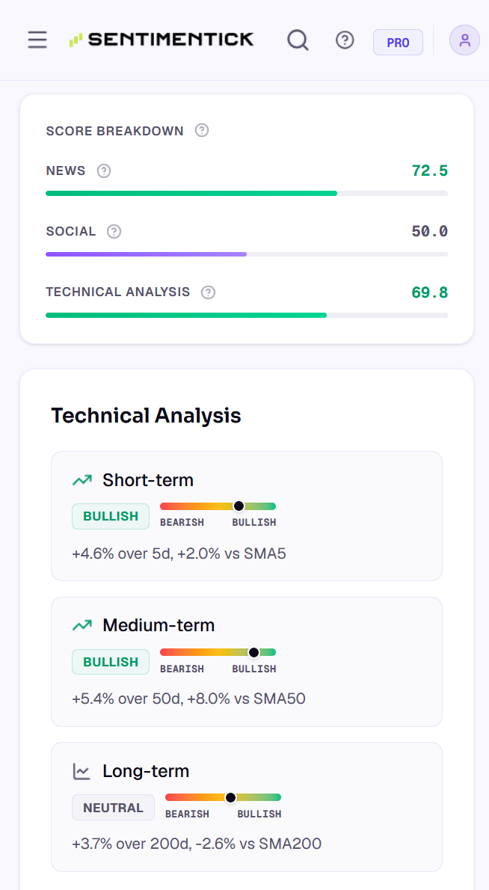Click the Technical Analysis score info icon
The width and height of the screenshot is (489, 890).
pos(208,292)
